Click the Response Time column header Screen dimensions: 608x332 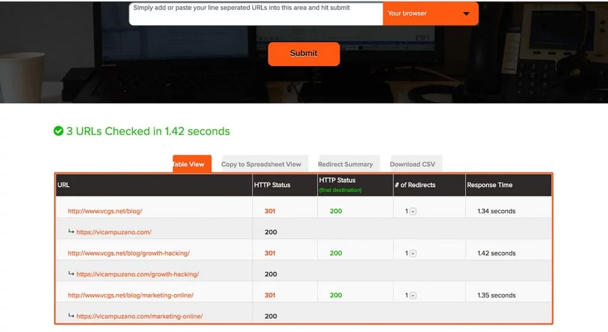pos(489,185)
